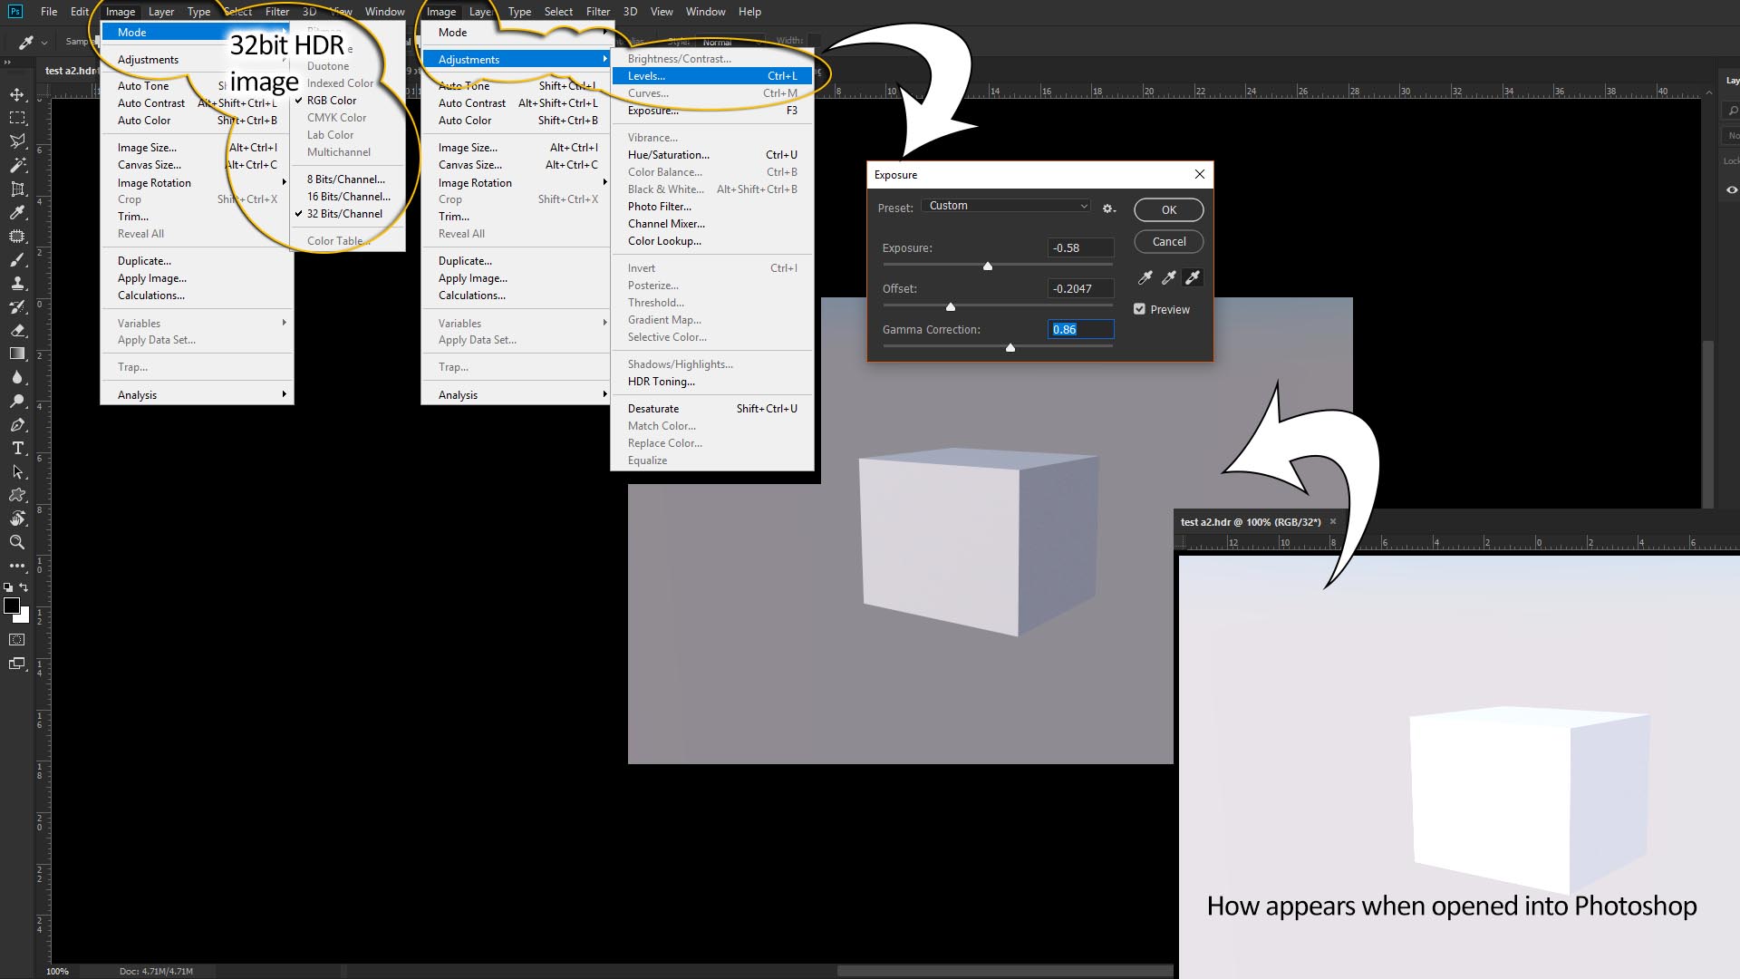Expand the highlighted Adjustments submenu arrow
The image size is (1740, 979).
[604, 59]
